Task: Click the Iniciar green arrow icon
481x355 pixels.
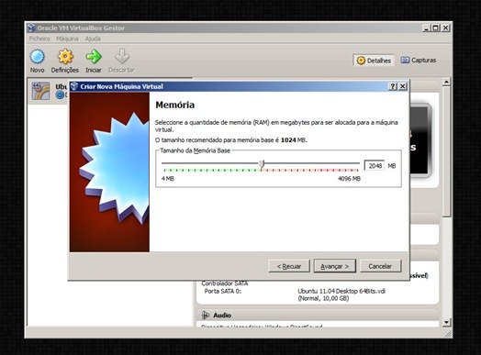Action: (x=94, y=57)
